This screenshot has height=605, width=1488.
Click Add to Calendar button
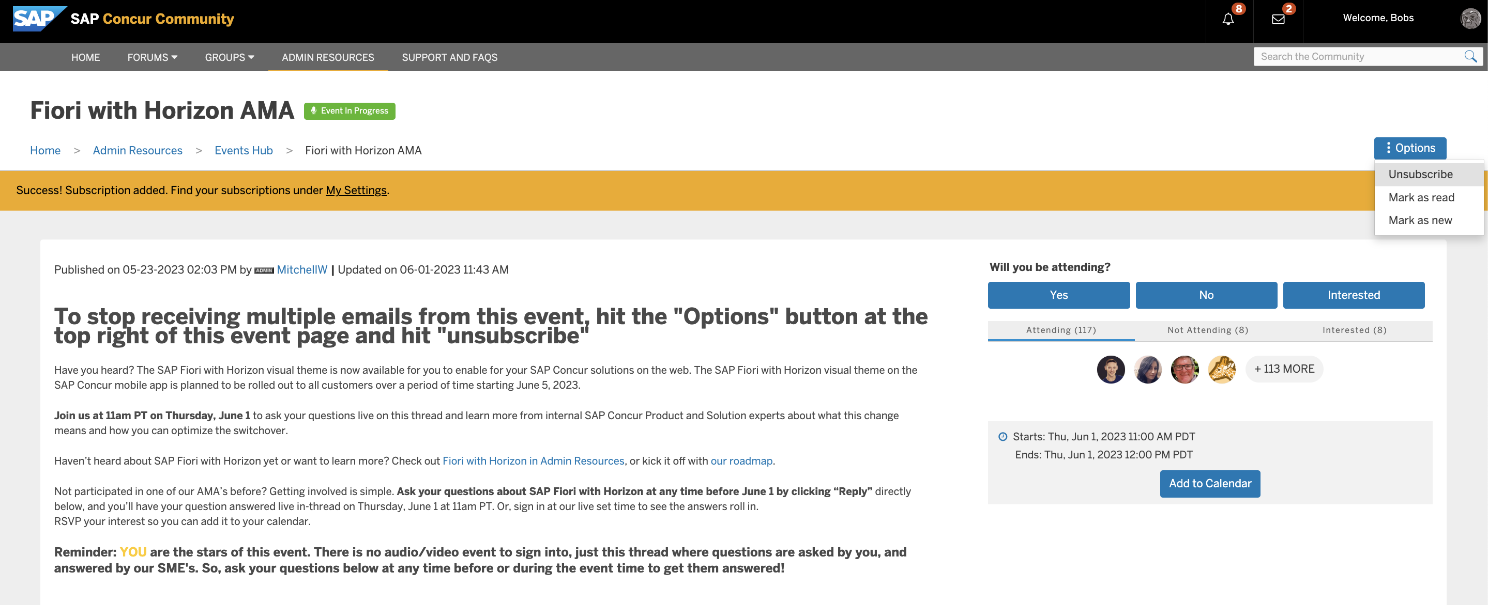click(1210, 483)
